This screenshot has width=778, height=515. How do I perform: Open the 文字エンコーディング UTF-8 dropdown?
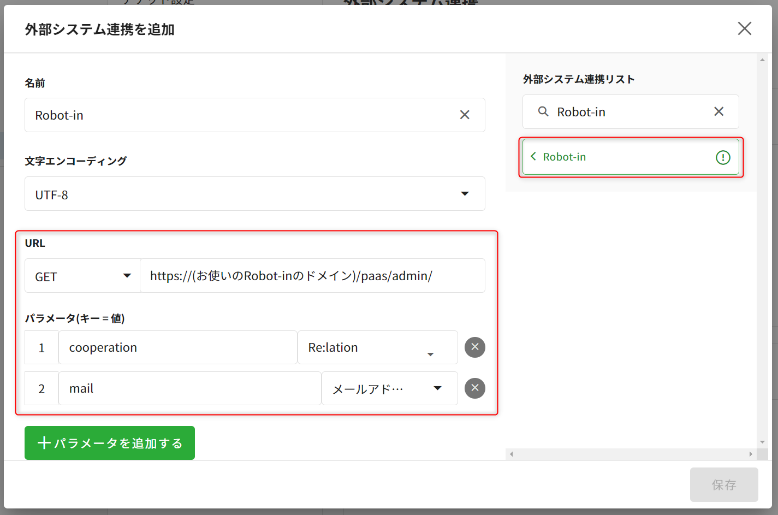pyautogui.click(x=465, y=194)
